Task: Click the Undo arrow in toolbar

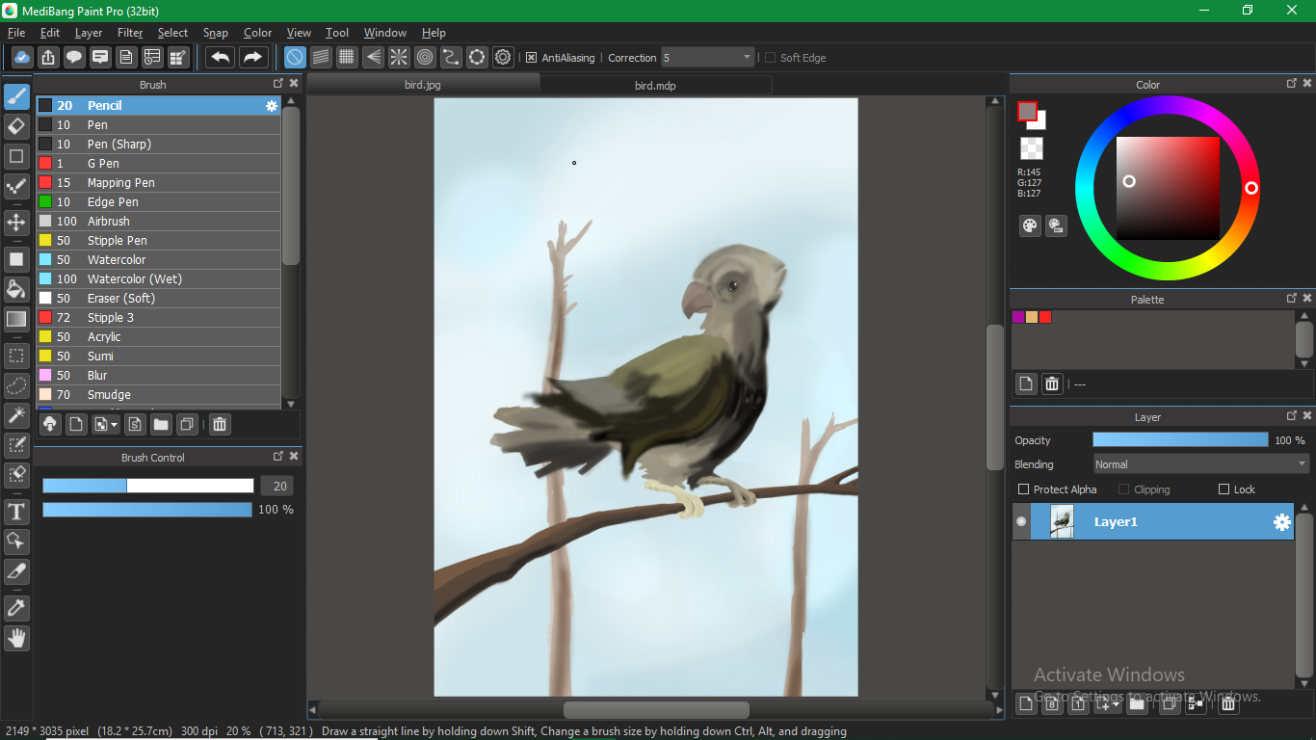Action: [x=221, y=58]
